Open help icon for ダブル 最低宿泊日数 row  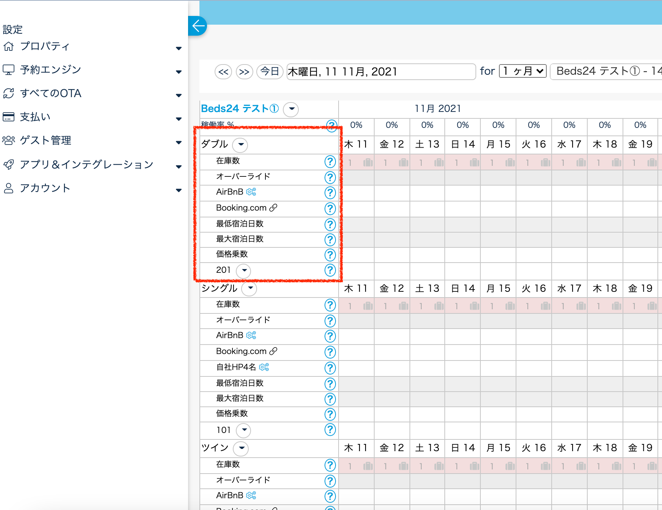330,224
